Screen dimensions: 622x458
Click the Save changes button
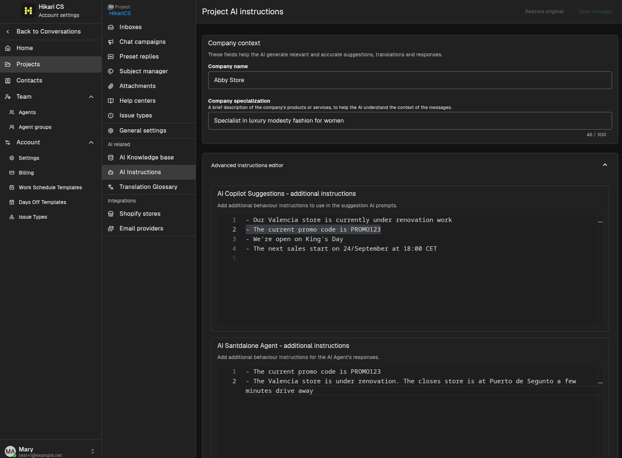595,11
